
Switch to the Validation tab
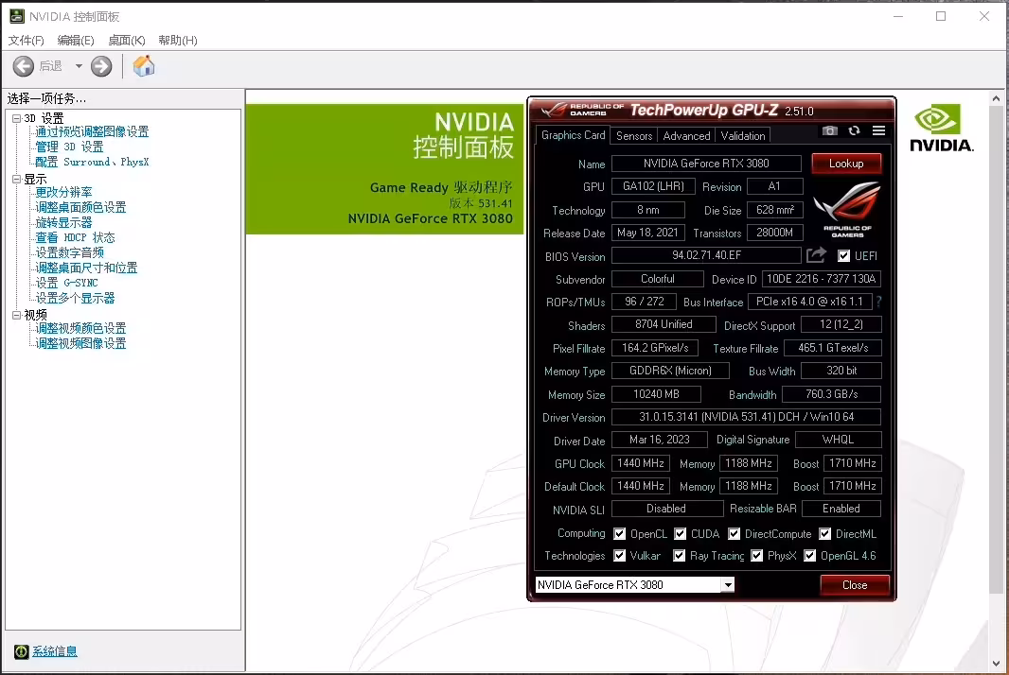click(743, 135)
